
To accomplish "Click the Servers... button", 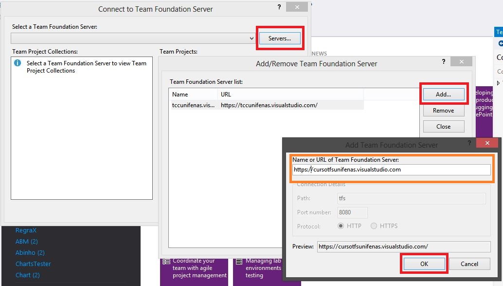I will (280, 38).
